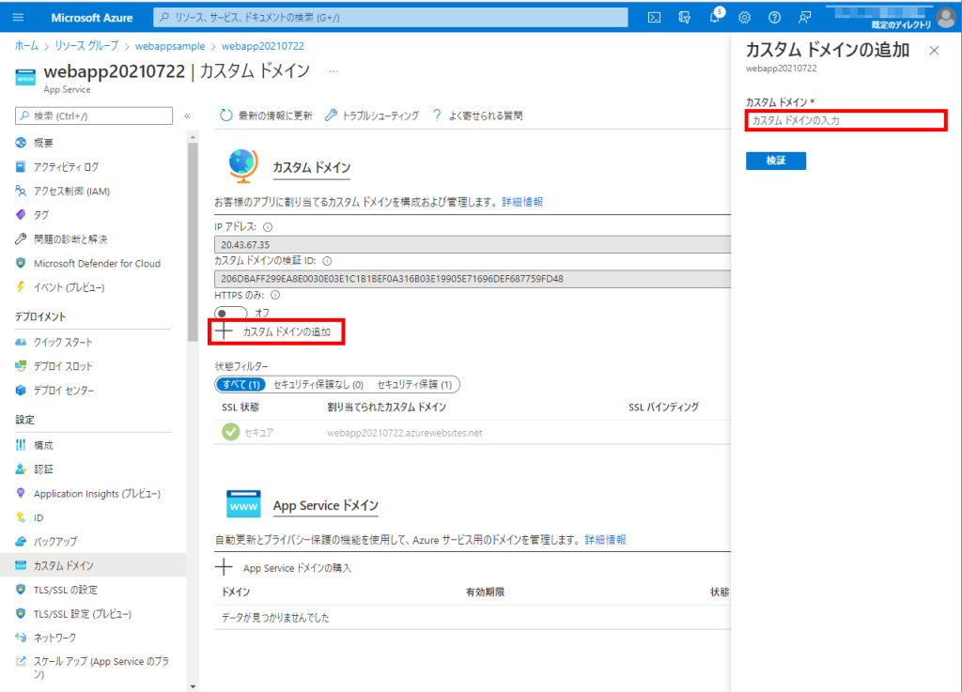Click the TLS/SSL の設定 shield icon

(x=21, y=590)
